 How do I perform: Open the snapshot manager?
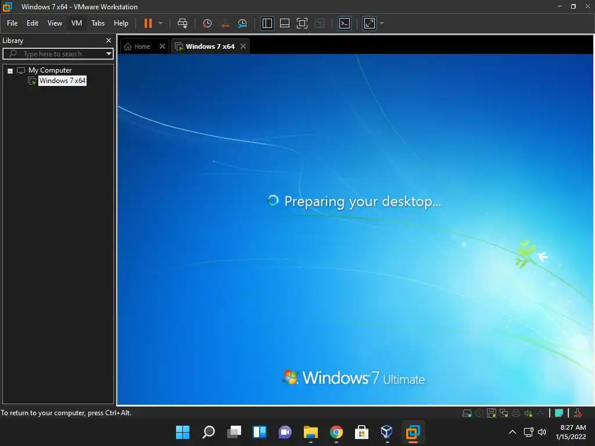242,23
